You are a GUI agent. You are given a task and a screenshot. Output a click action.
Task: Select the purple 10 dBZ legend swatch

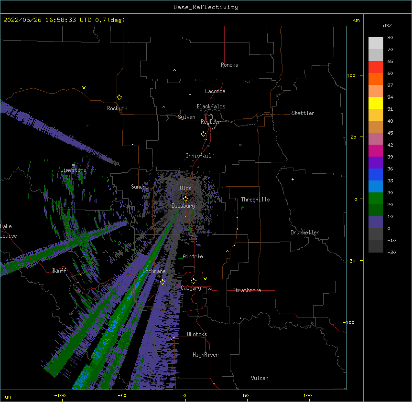pos(376,222)
